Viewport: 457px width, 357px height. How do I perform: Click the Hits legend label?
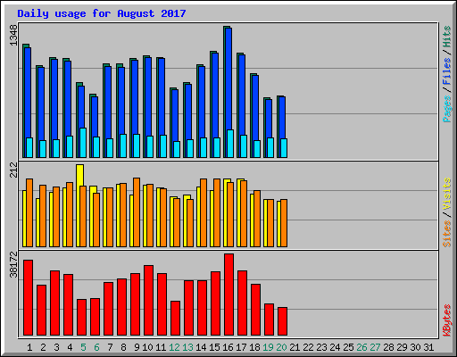(x=447, y=37)
